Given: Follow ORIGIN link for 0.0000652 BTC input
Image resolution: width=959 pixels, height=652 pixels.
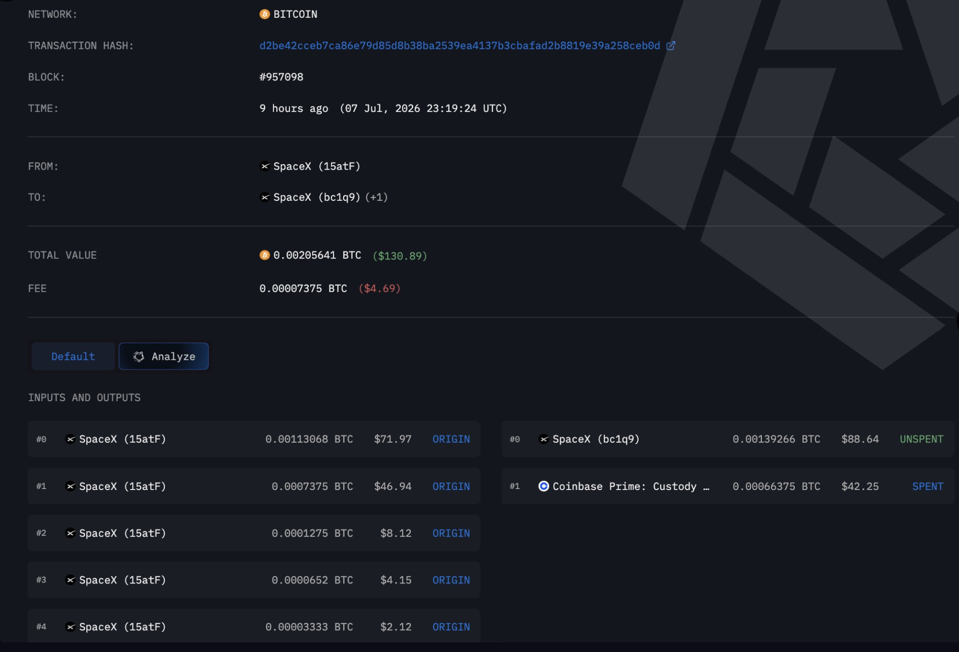Looking at the screenshot, I should [451, 580].
